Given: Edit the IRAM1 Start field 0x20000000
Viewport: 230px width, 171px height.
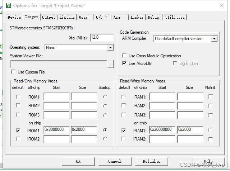Looking at the screenshot, I should point(162,130).
